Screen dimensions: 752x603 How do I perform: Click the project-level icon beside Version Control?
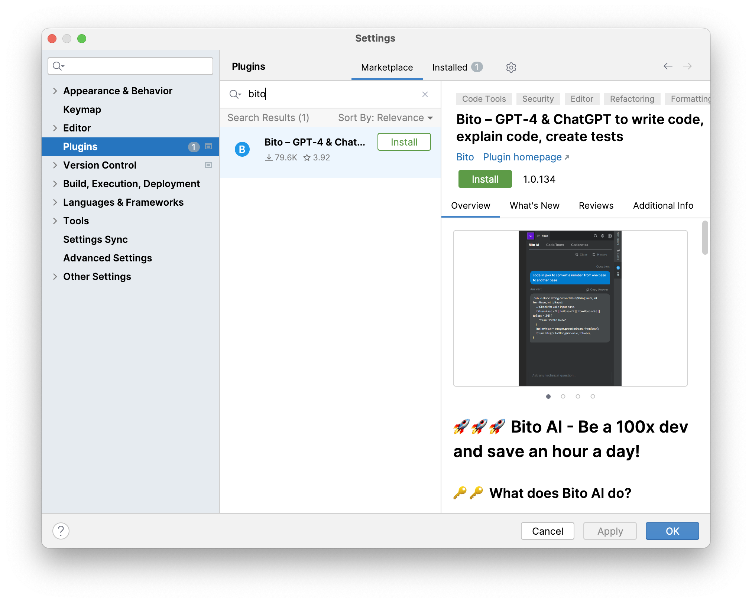[208, 165]
